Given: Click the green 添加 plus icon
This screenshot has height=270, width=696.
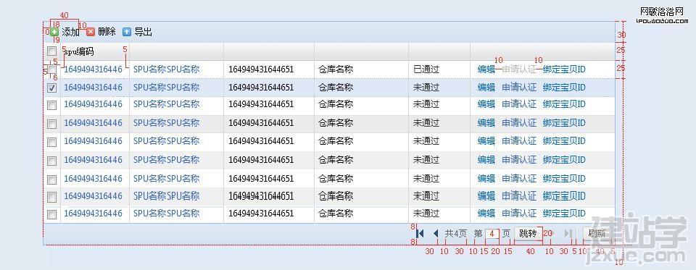Looking at the screenshot, I should 54,32.
